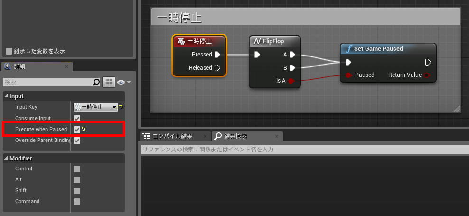
Task: Enable the Shift modifier checkbox
Action: 77,191
